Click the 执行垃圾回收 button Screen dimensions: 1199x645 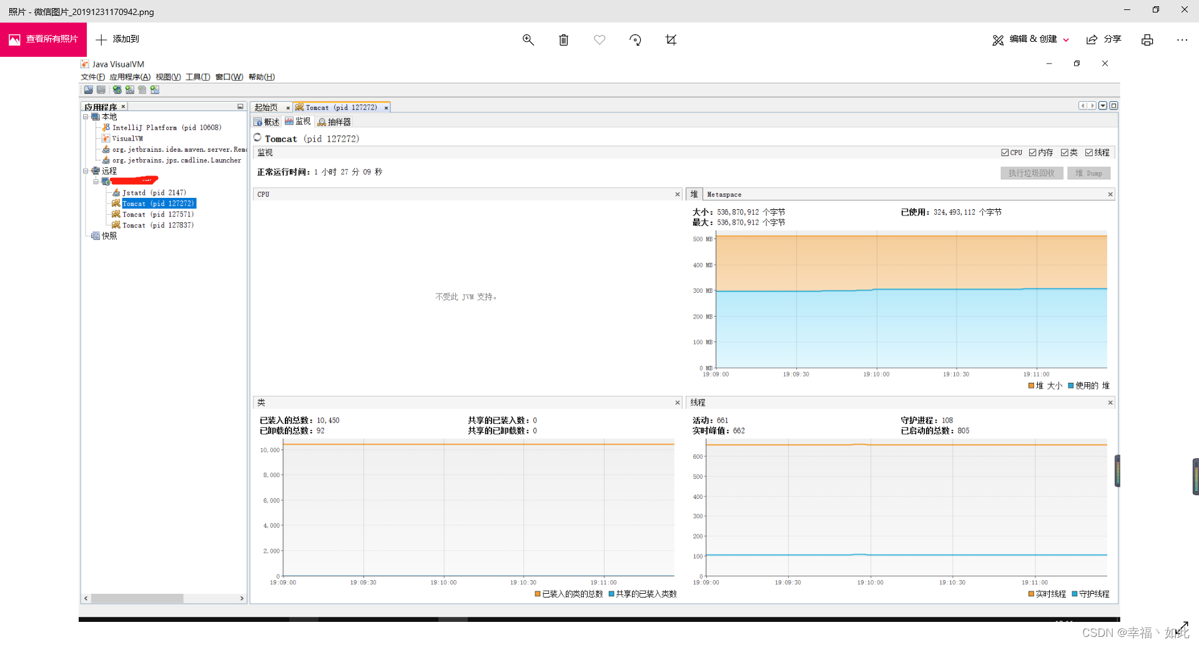coord(1032,173)
